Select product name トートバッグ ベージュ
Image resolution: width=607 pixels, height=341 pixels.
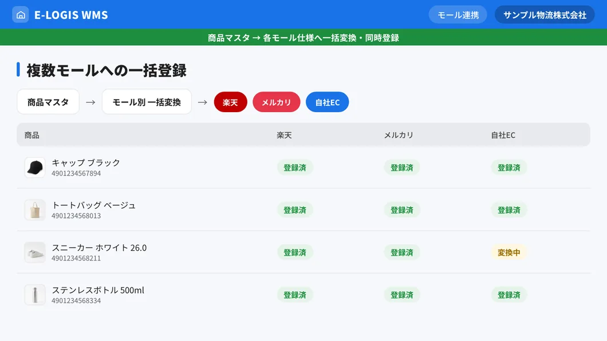pyautogui.click(x=94, y=205)
